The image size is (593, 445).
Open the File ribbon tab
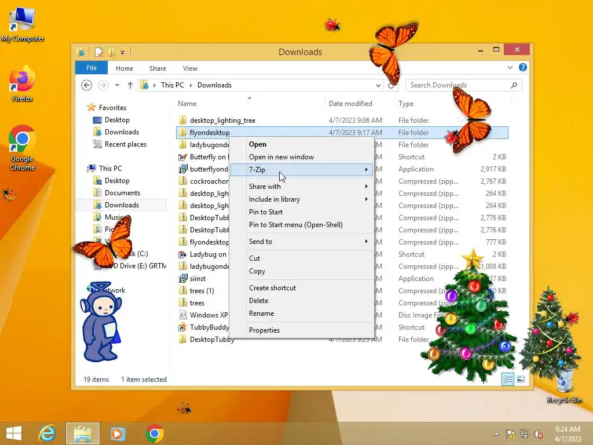point(91,68)
